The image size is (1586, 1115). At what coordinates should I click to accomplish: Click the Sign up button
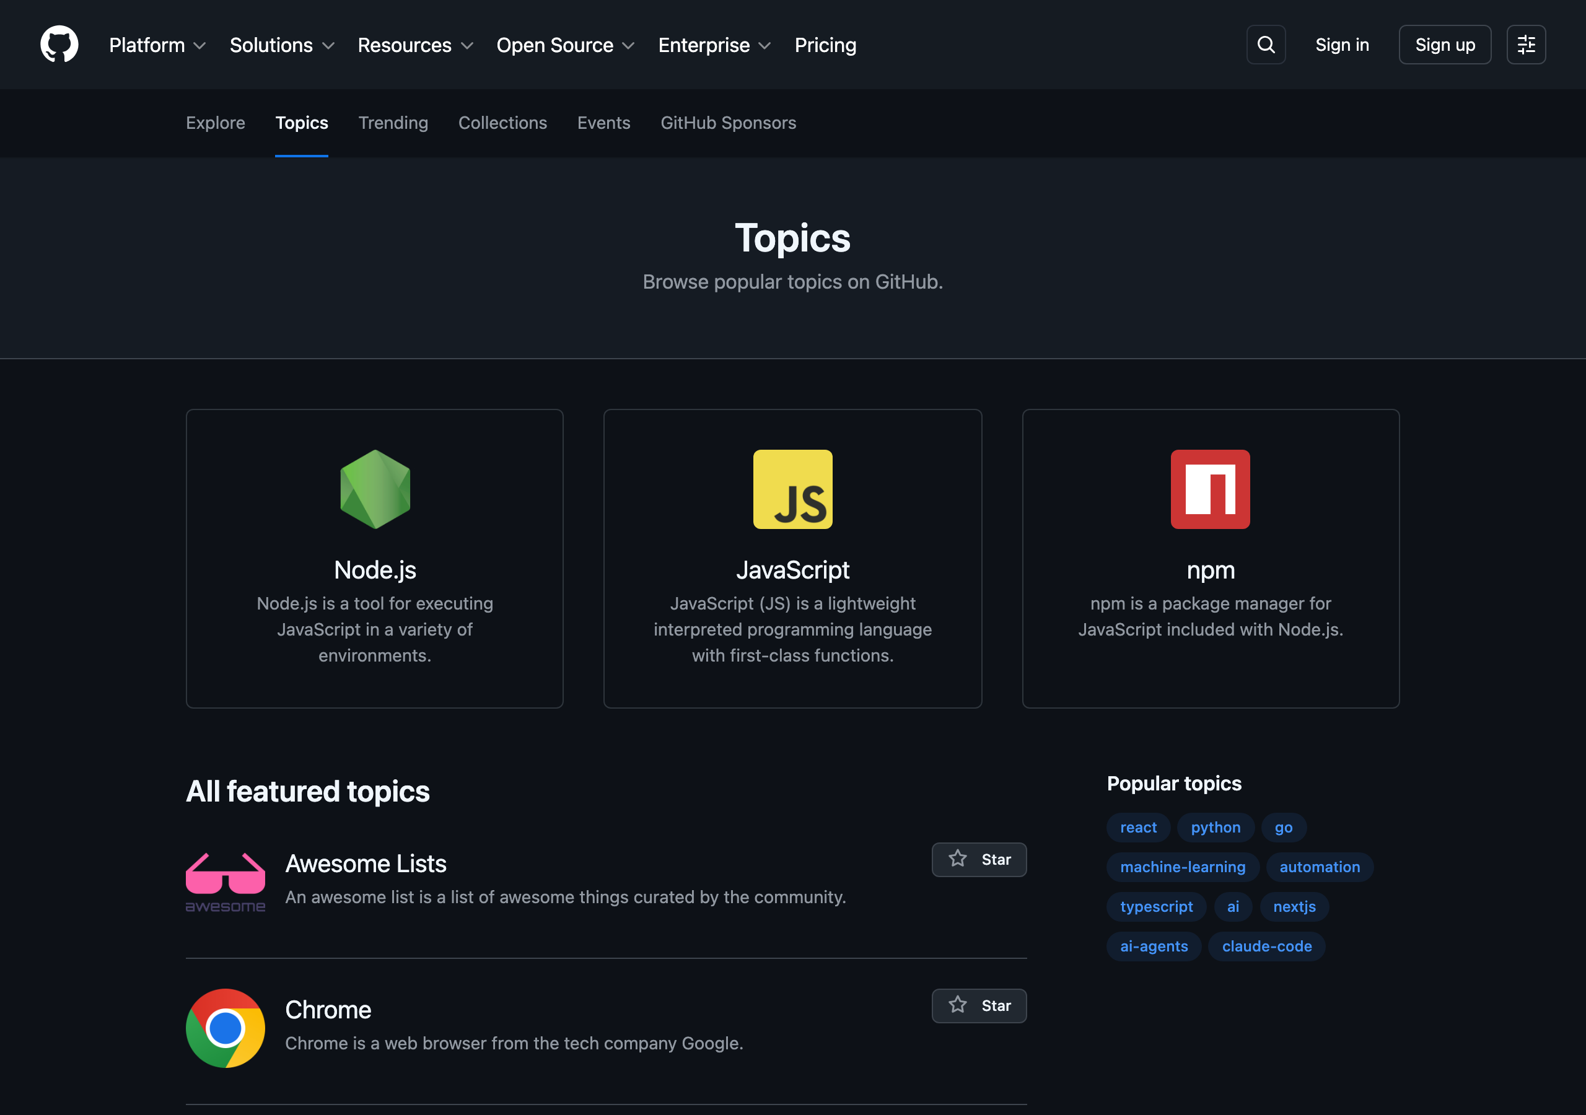click(x=1444, y=45)
